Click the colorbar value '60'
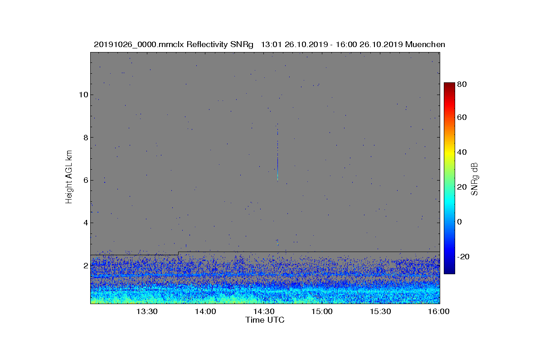 (462, 117)
